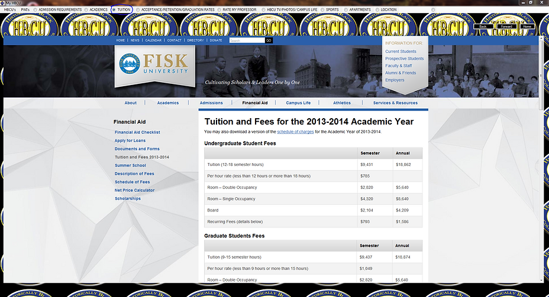This screenshot has height=297, width=549.
Task: Open the Admissions navigation tab
Action: (211, 103)
